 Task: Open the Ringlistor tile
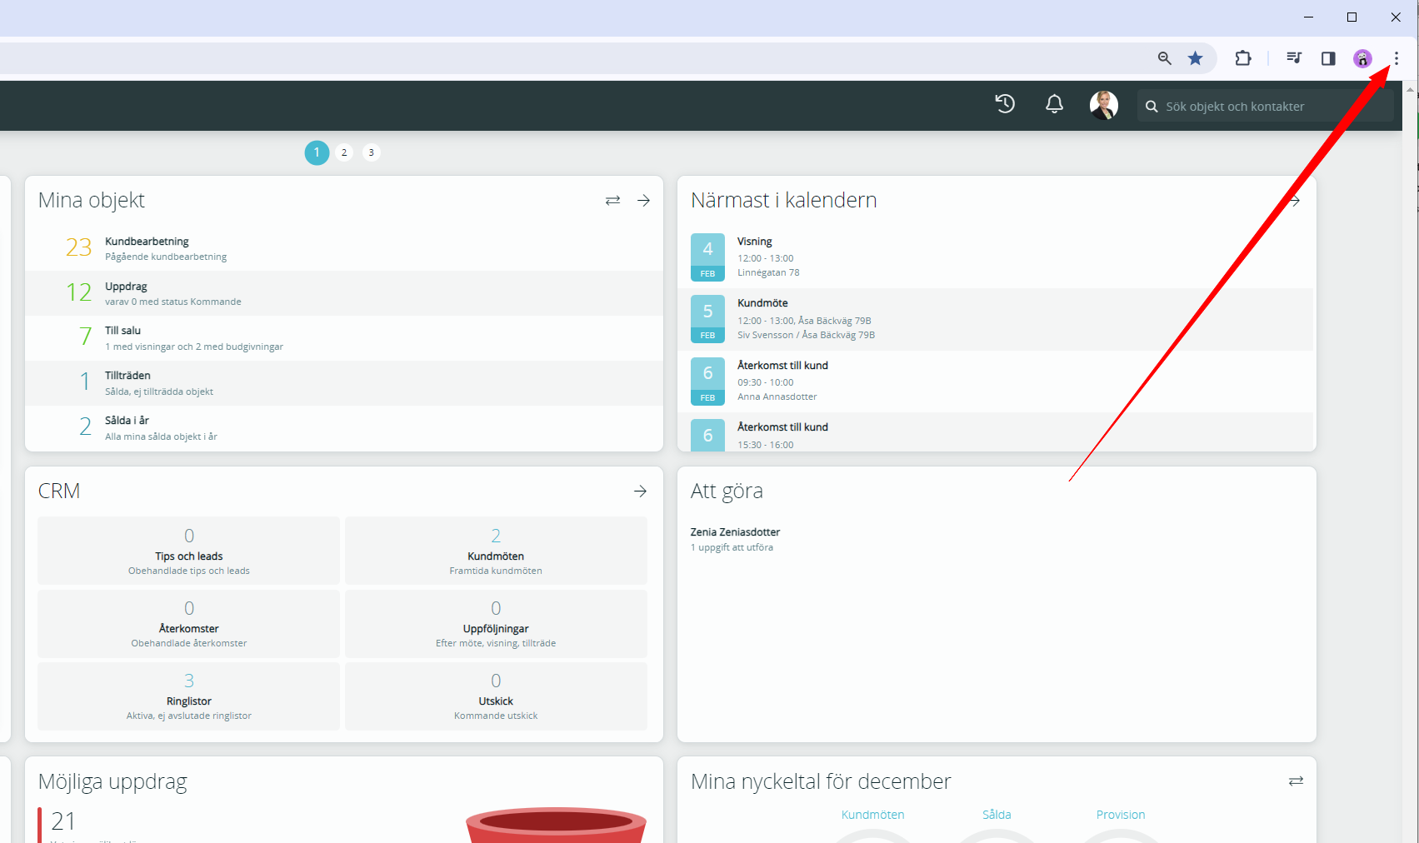click(189, 696)
